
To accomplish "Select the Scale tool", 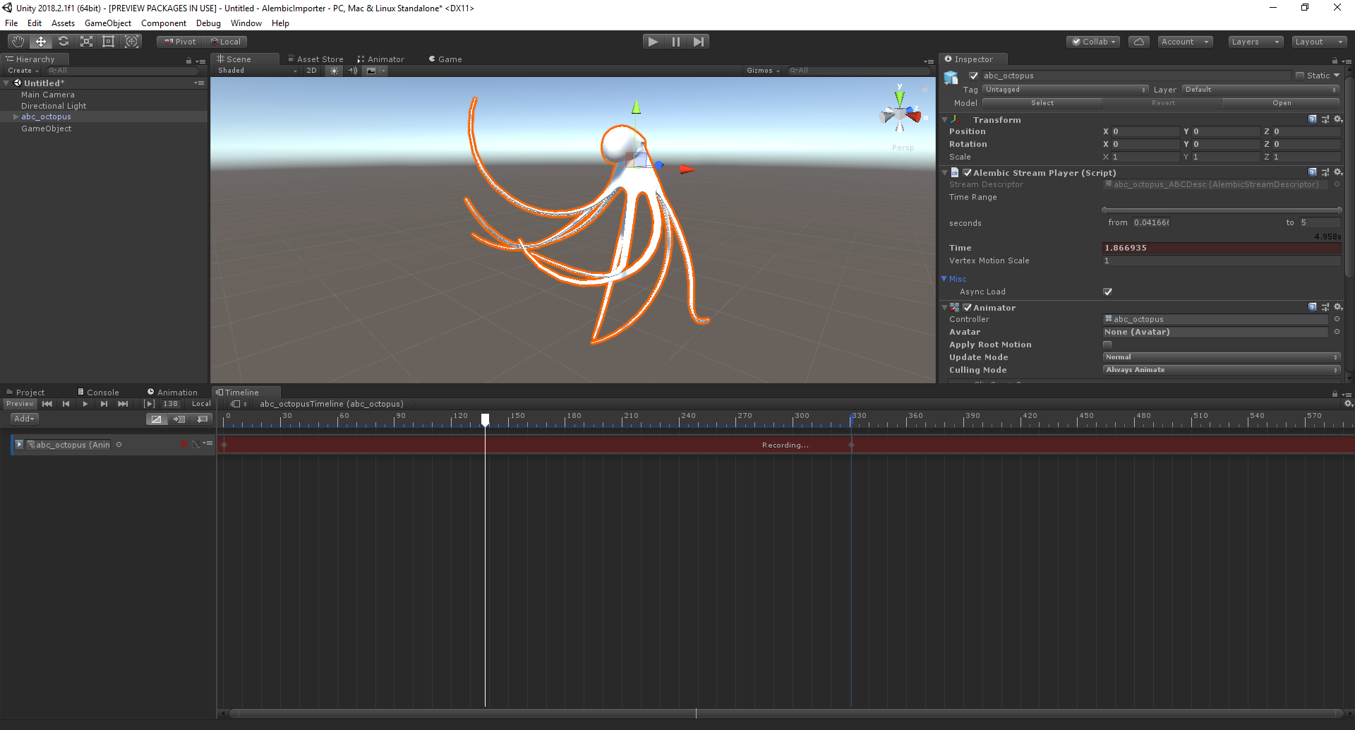I will (x=86, y=41).
